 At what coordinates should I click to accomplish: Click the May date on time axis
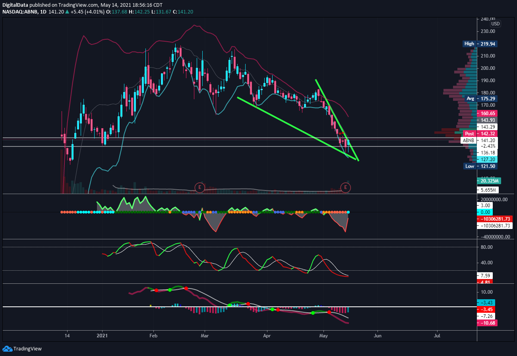pyautogui.click(x=324, y=336)
